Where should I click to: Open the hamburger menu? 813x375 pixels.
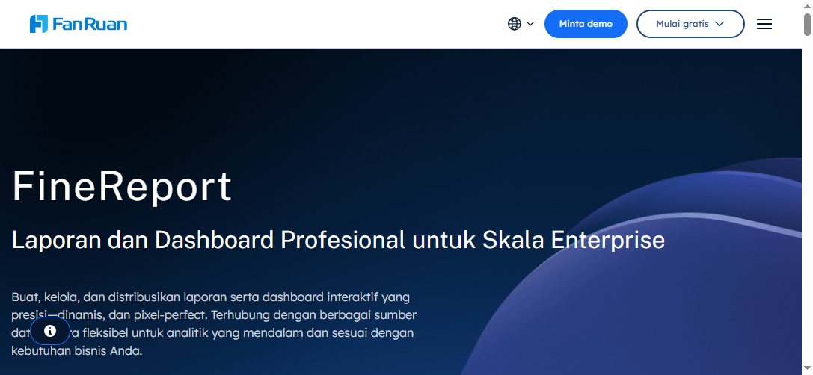pyautogui.click(x=764, y=24)
